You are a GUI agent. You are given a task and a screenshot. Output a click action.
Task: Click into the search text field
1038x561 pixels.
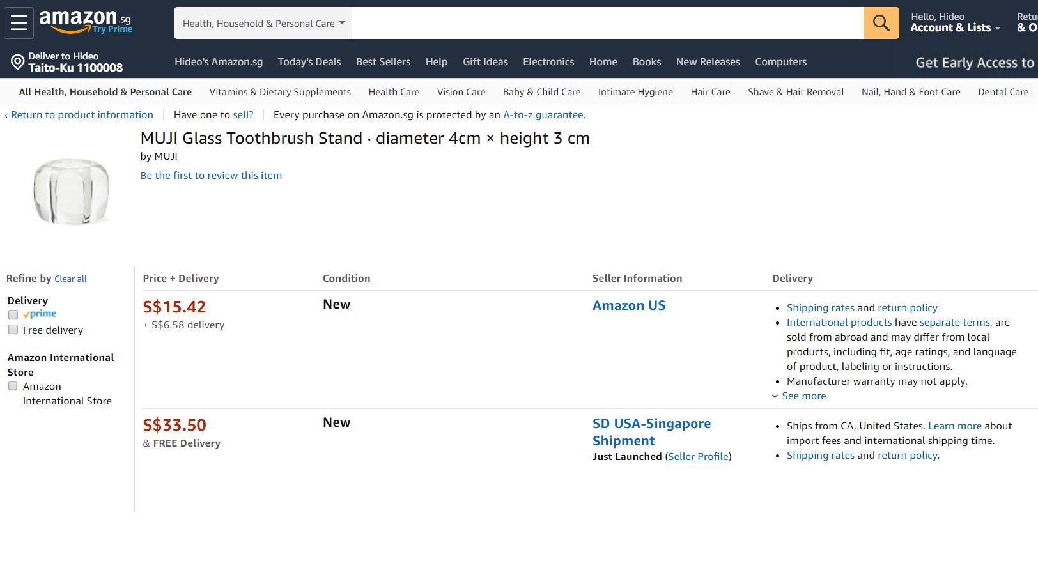coord(607,23)
